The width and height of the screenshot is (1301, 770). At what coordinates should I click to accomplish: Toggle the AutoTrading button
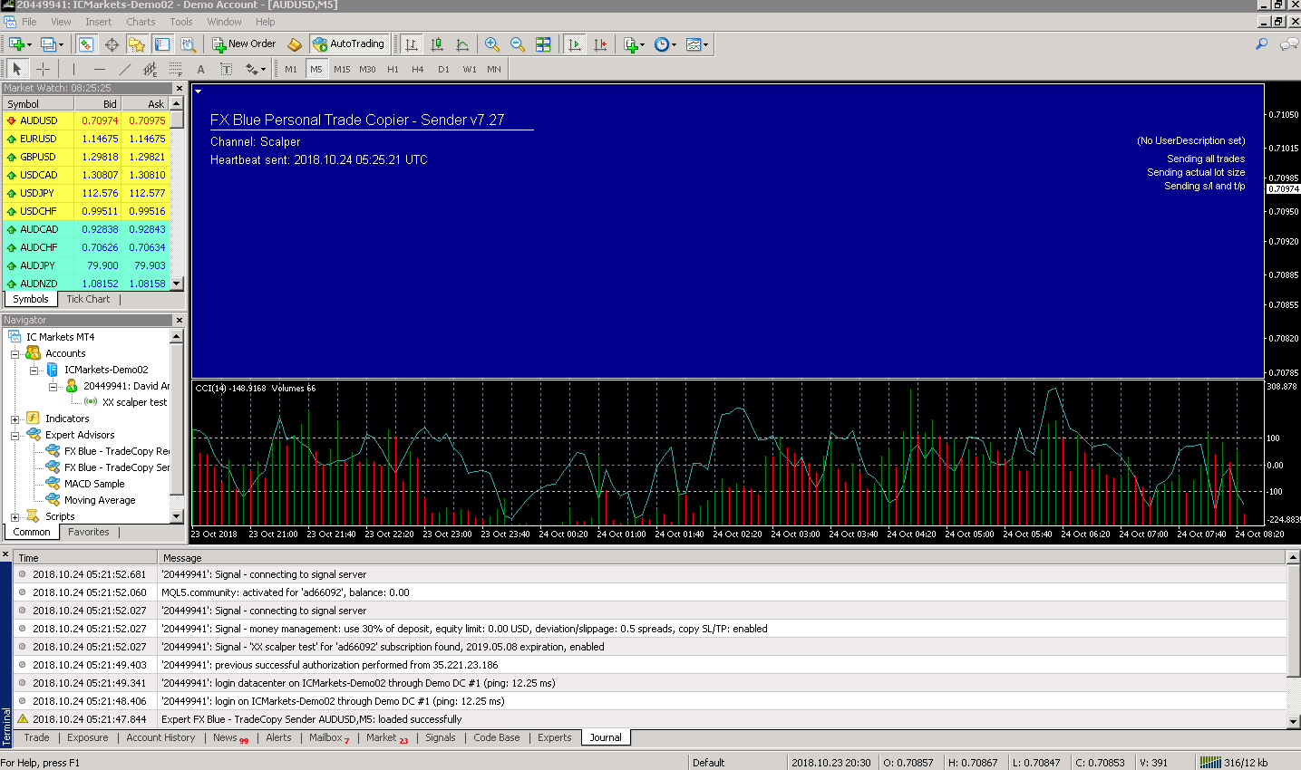(348, 43)
